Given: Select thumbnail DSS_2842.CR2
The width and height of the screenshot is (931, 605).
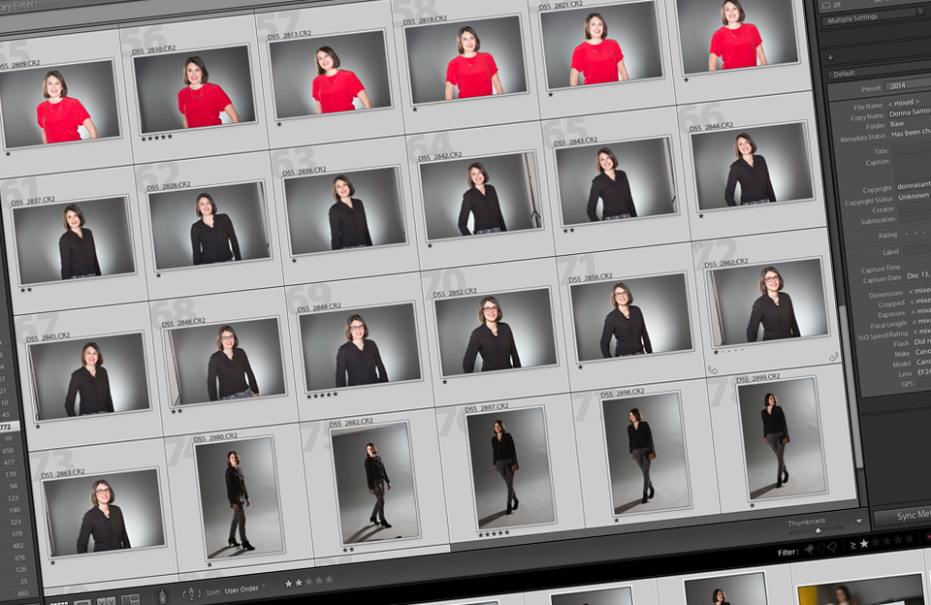Looking at the screenshot, I should tap(480, 196).
